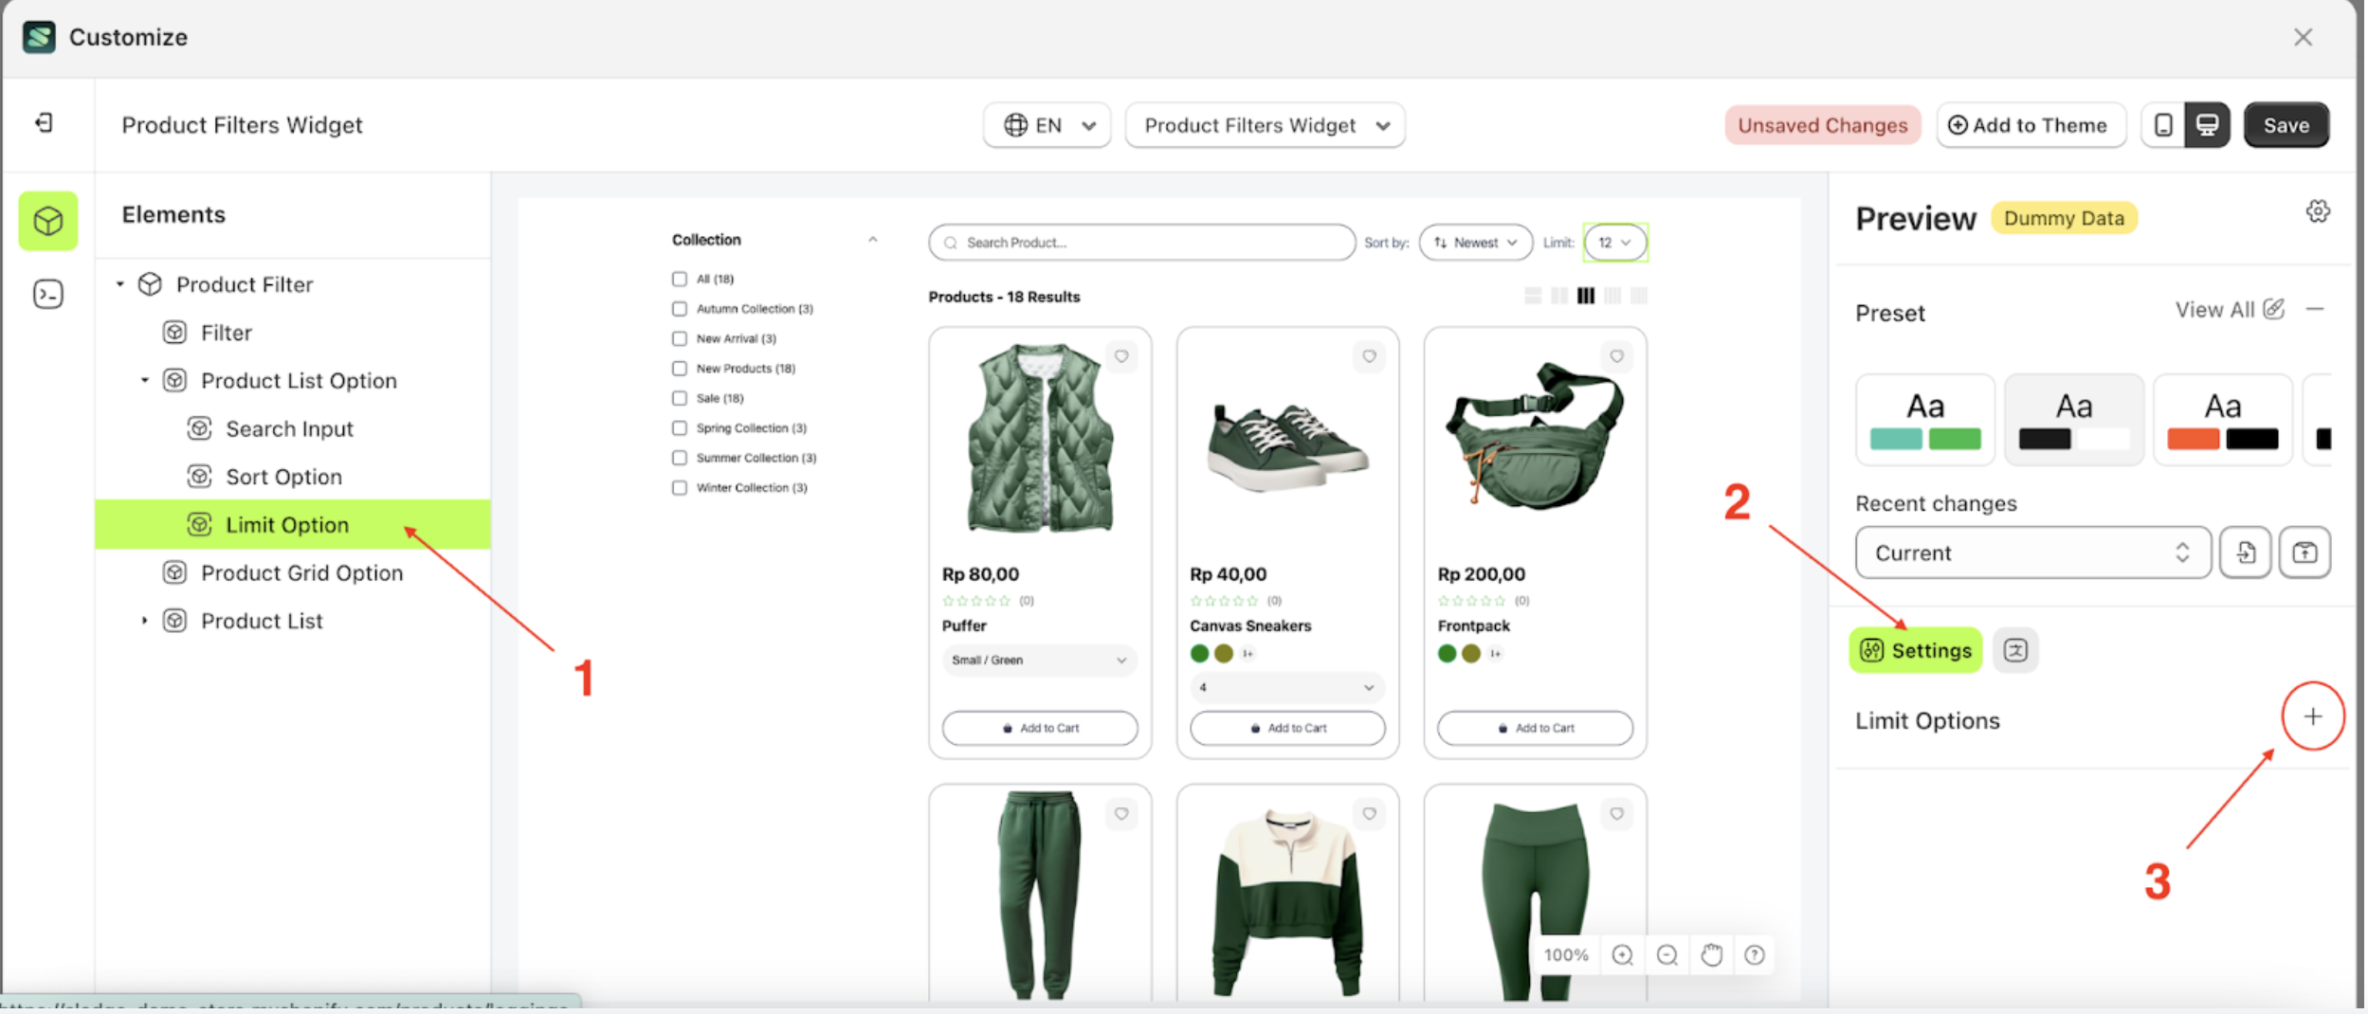The height and width of the screenshot is (1014, 2368).
Task: Select the hand pan tool
Action: click(x=1710, y=955)
